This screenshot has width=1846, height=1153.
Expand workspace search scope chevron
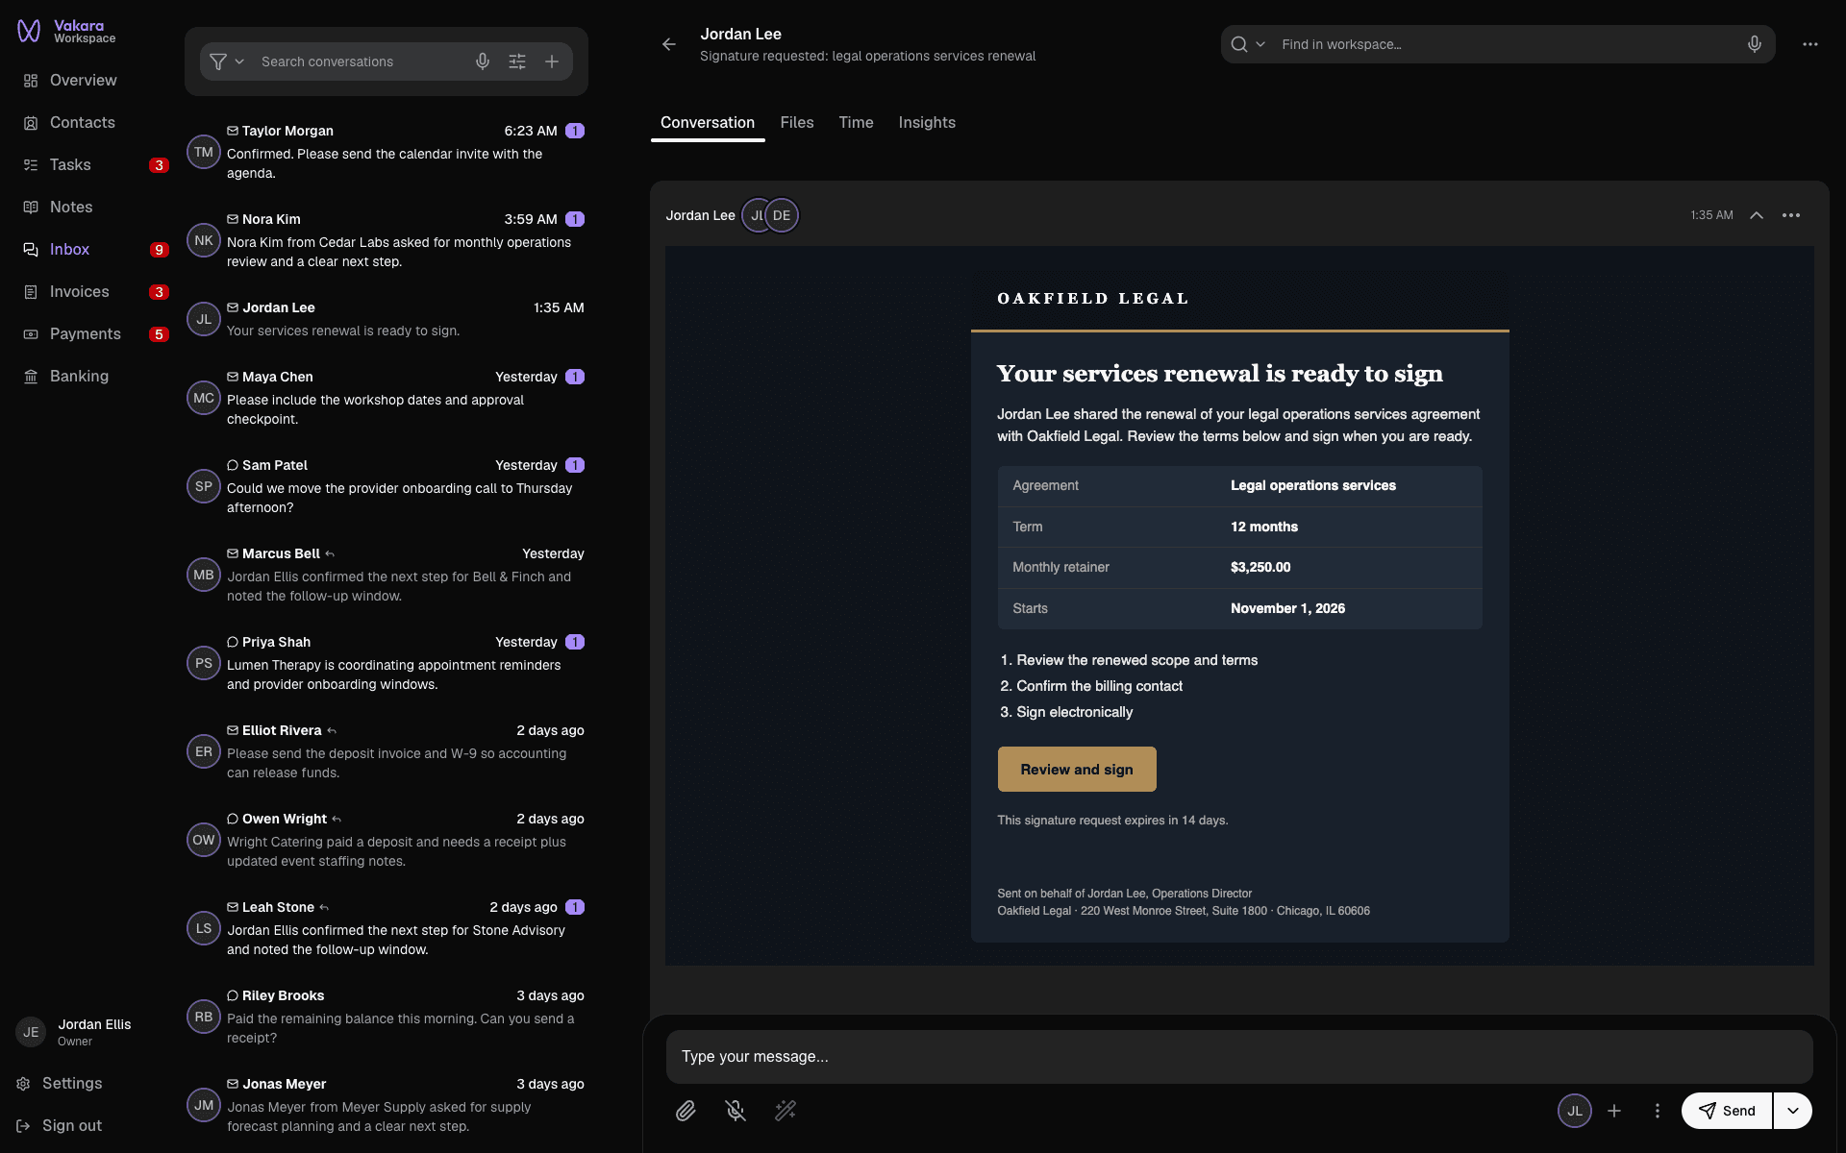point(1260,44)
